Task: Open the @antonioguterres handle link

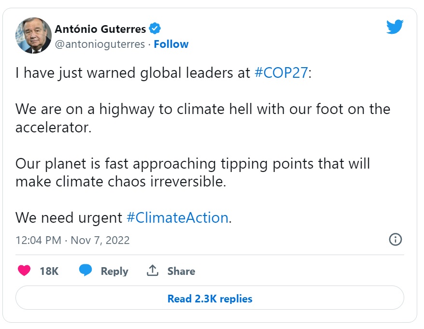Action: pyautogui.click(x=99, y=44)
